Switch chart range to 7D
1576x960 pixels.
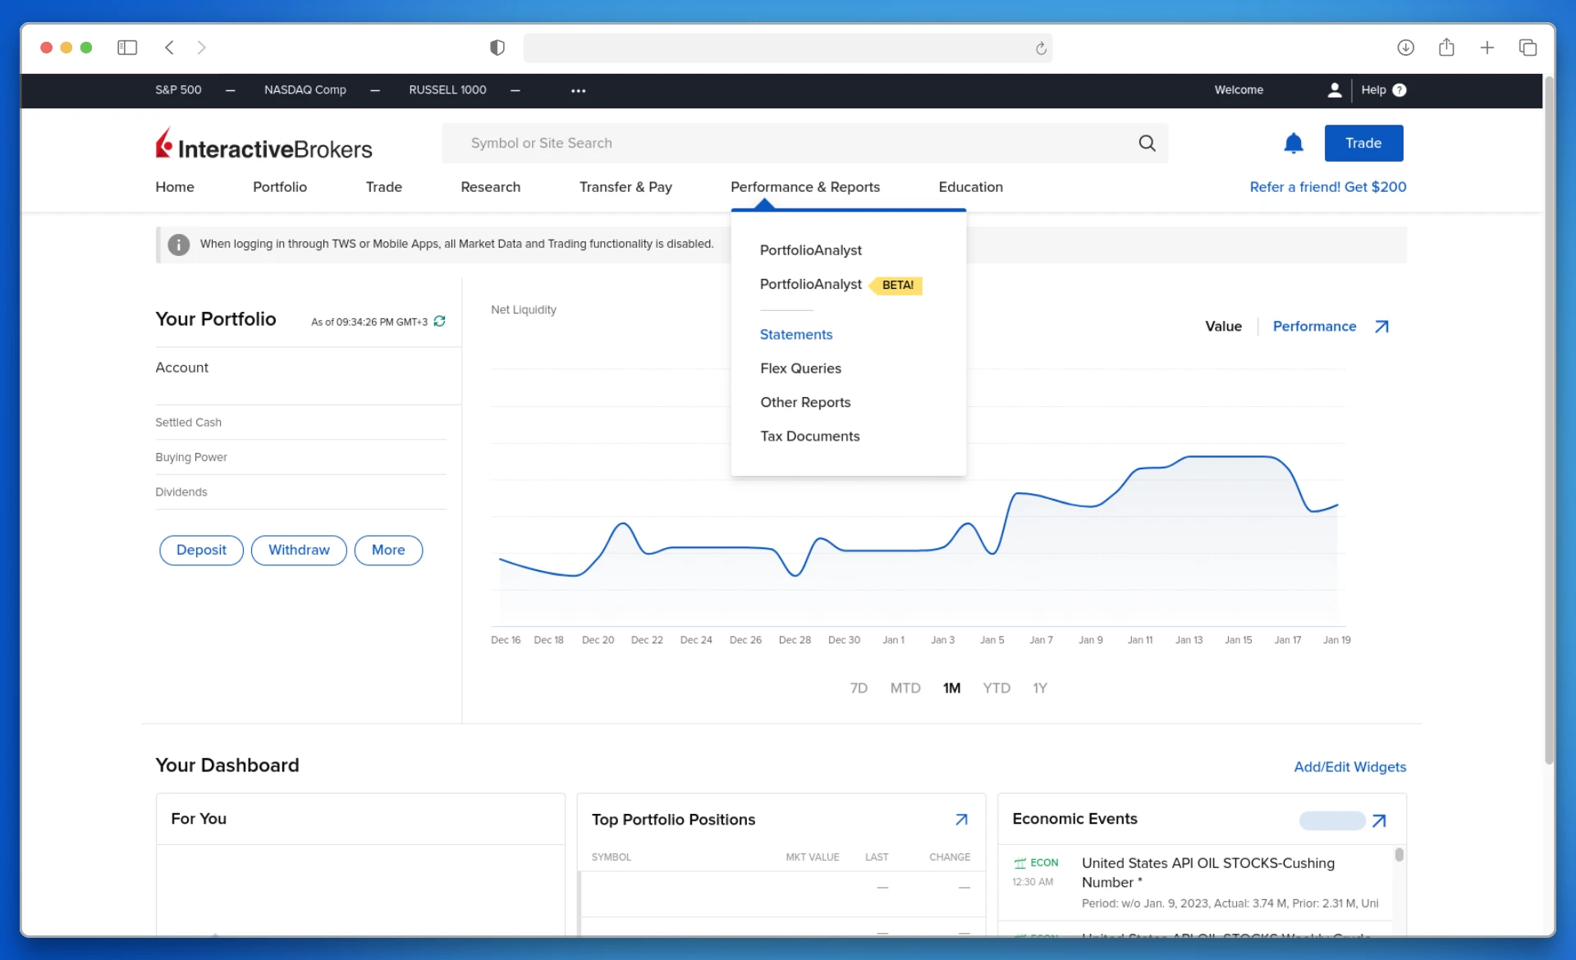coord(859,688)
